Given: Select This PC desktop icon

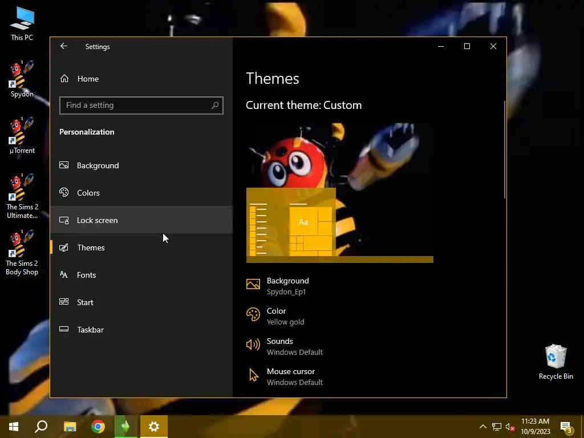Looking at the screenshot, I should [22, 24].
